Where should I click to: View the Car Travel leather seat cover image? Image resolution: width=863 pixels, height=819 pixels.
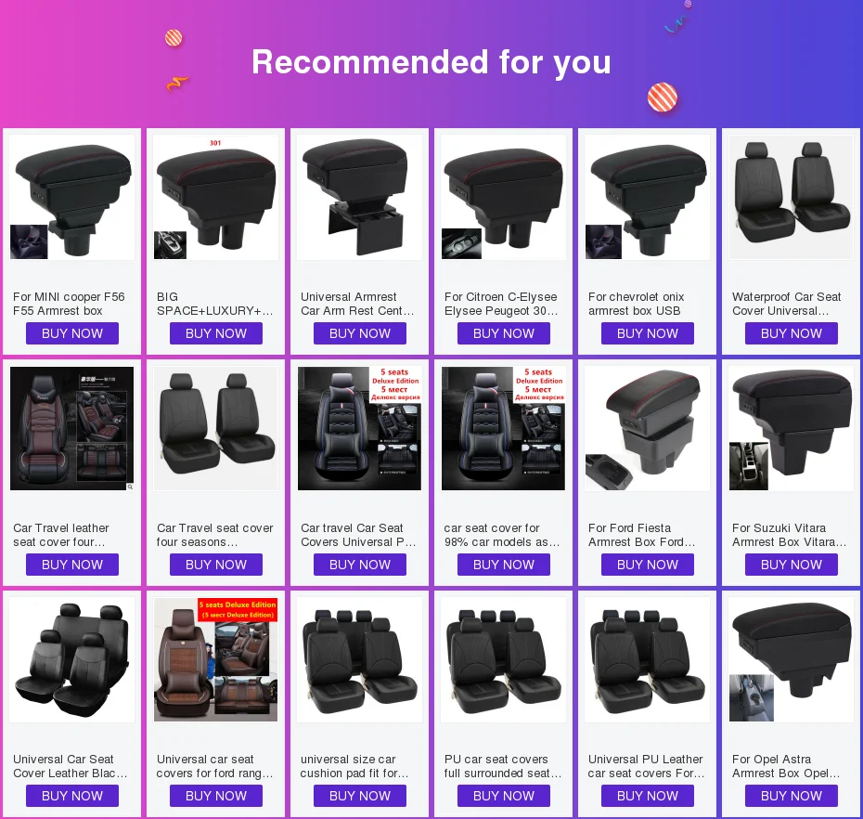[72, 428]
